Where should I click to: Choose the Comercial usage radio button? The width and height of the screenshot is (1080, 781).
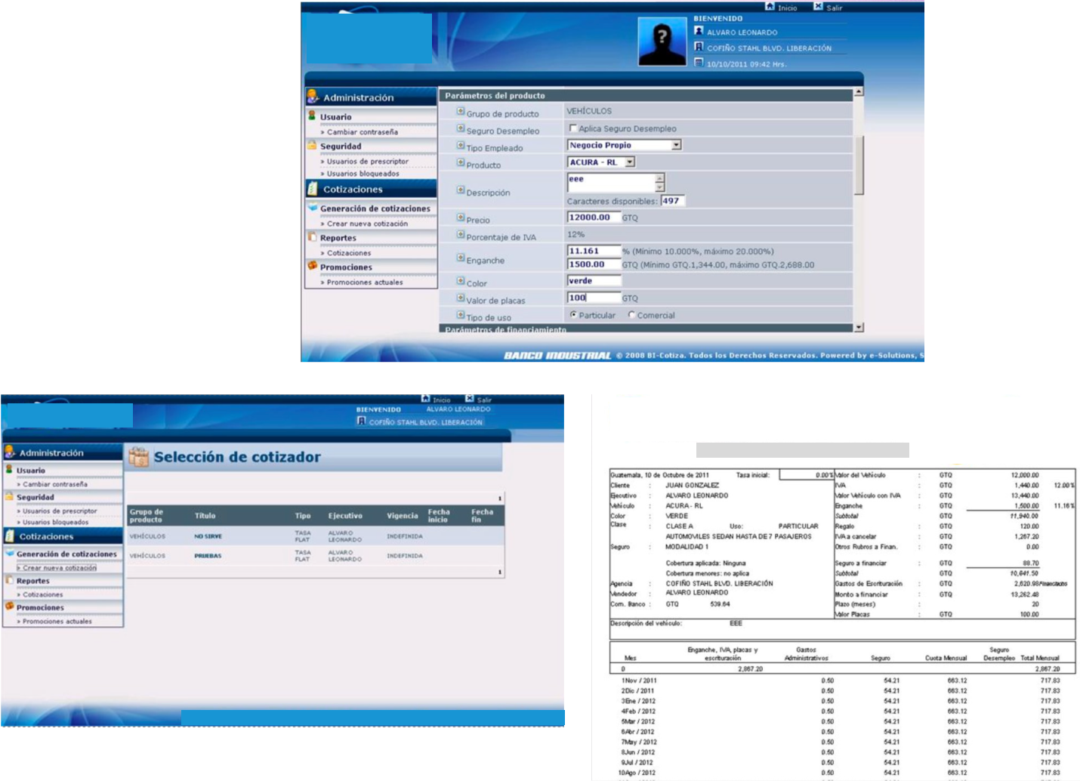point(631,315)
